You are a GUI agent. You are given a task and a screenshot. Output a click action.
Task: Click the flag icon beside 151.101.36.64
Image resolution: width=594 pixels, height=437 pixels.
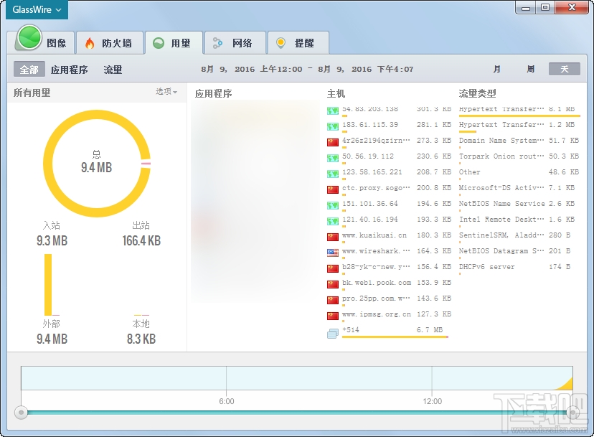pyautogui.click(x=333, y=205)
